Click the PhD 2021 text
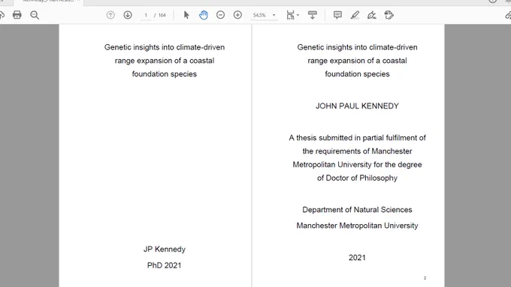511x287 pixels. click(x=165, y=265)
